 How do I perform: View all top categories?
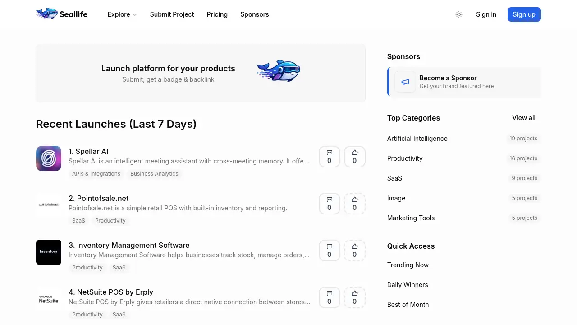(x=524, y=118)
